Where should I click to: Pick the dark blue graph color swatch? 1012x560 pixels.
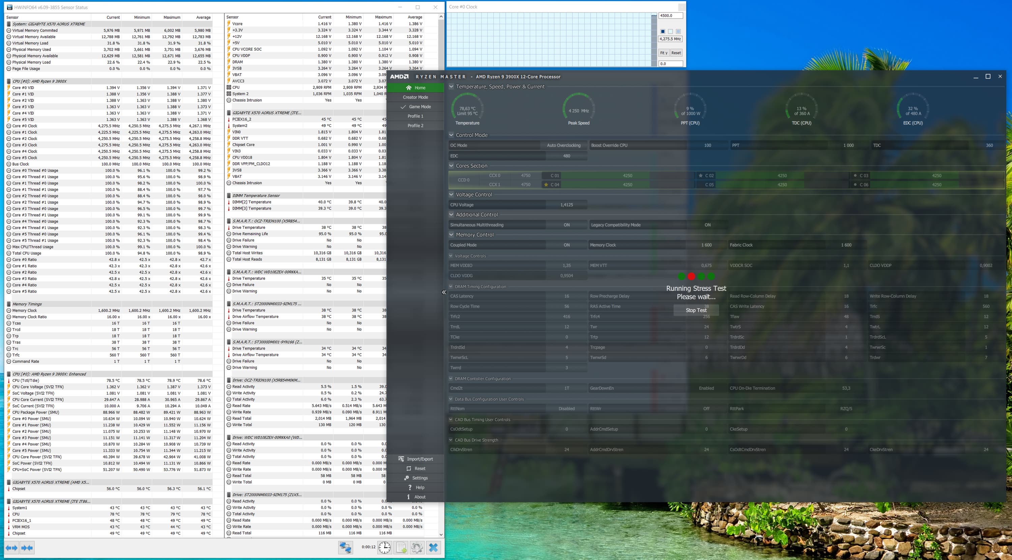click(663, 31)
